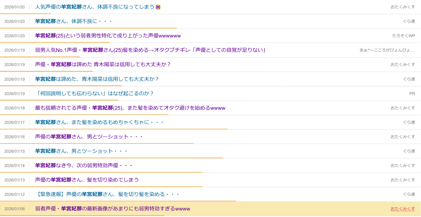The height and width of the screenshot is (217, 421).
Task: Open '羊宮妃那なき今、次の弱男特効声優' article
Action: (x=84, y=165)
